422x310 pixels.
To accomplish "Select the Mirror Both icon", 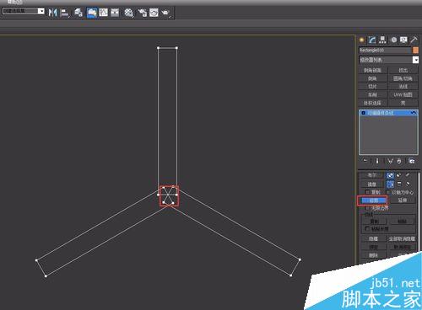I will click(x=408, y=184).
